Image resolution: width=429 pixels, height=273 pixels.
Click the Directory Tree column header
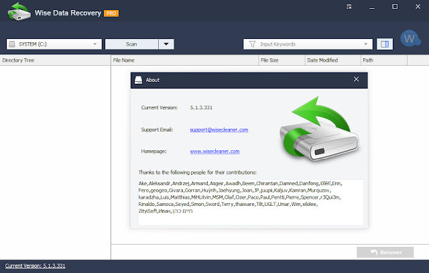(x=55, y=60)
